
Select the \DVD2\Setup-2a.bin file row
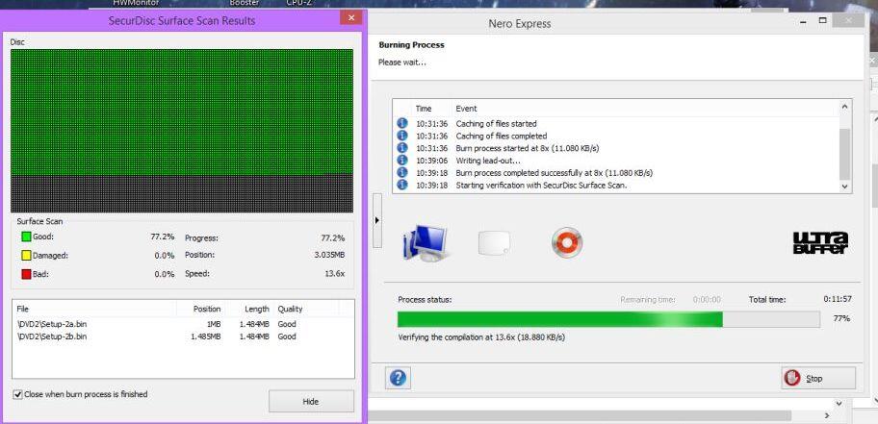183,324
